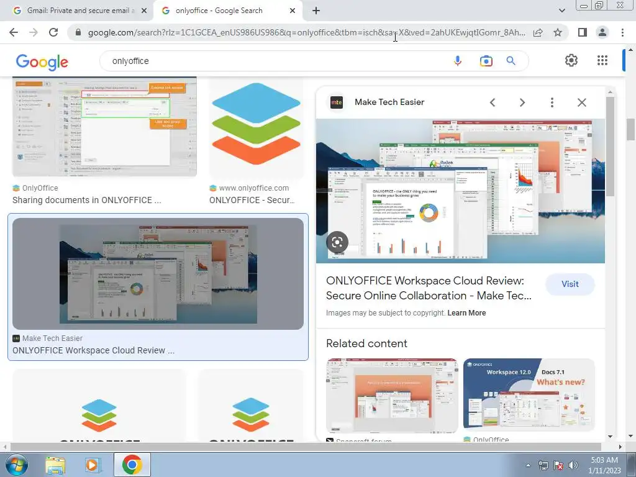The image size is (636, 477).
Task: Open ONLYOFFICE Workspace Cloud Review title link
Action: coord(429,288)
